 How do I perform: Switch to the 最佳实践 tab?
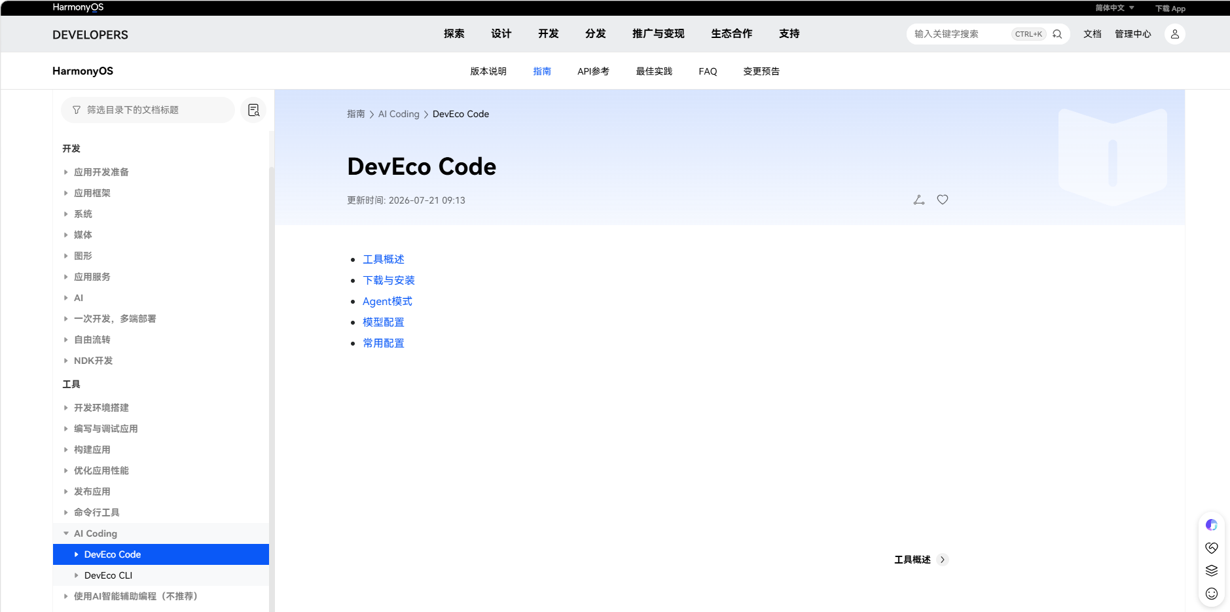(x=654, y=71)
